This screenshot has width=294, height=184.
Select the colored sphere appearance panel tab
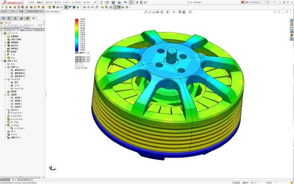tap(27, 19)
